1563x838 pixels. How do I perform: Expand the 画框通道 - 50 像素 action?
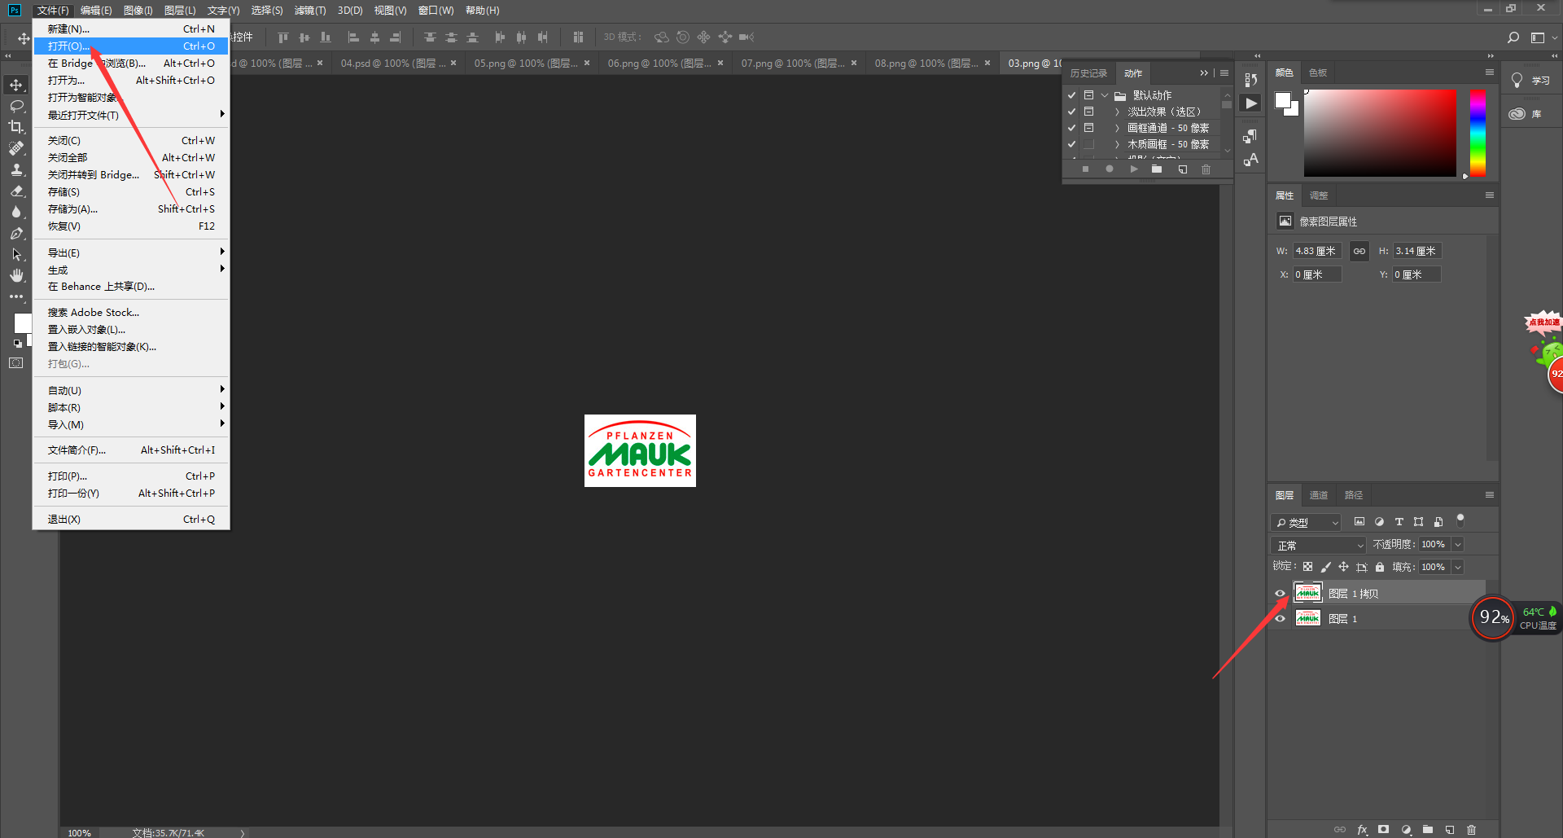tap(1117, 128)
